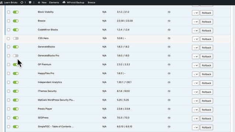Open the updates circular-arrow icon
Screen dimensions: 235x132
[22, 3]
